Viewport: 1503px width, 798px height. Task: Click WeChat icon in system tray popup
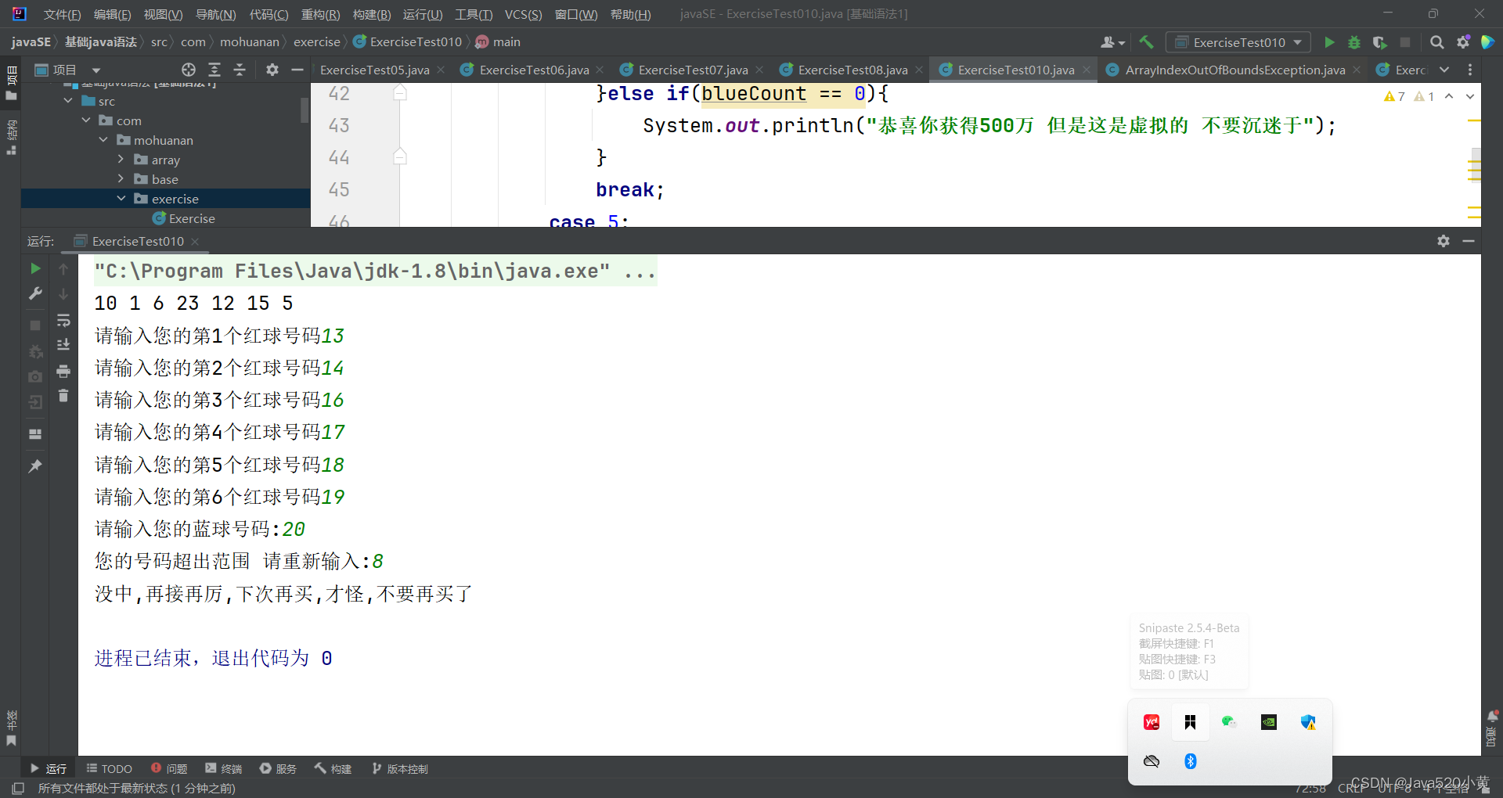coord(1229,722)
